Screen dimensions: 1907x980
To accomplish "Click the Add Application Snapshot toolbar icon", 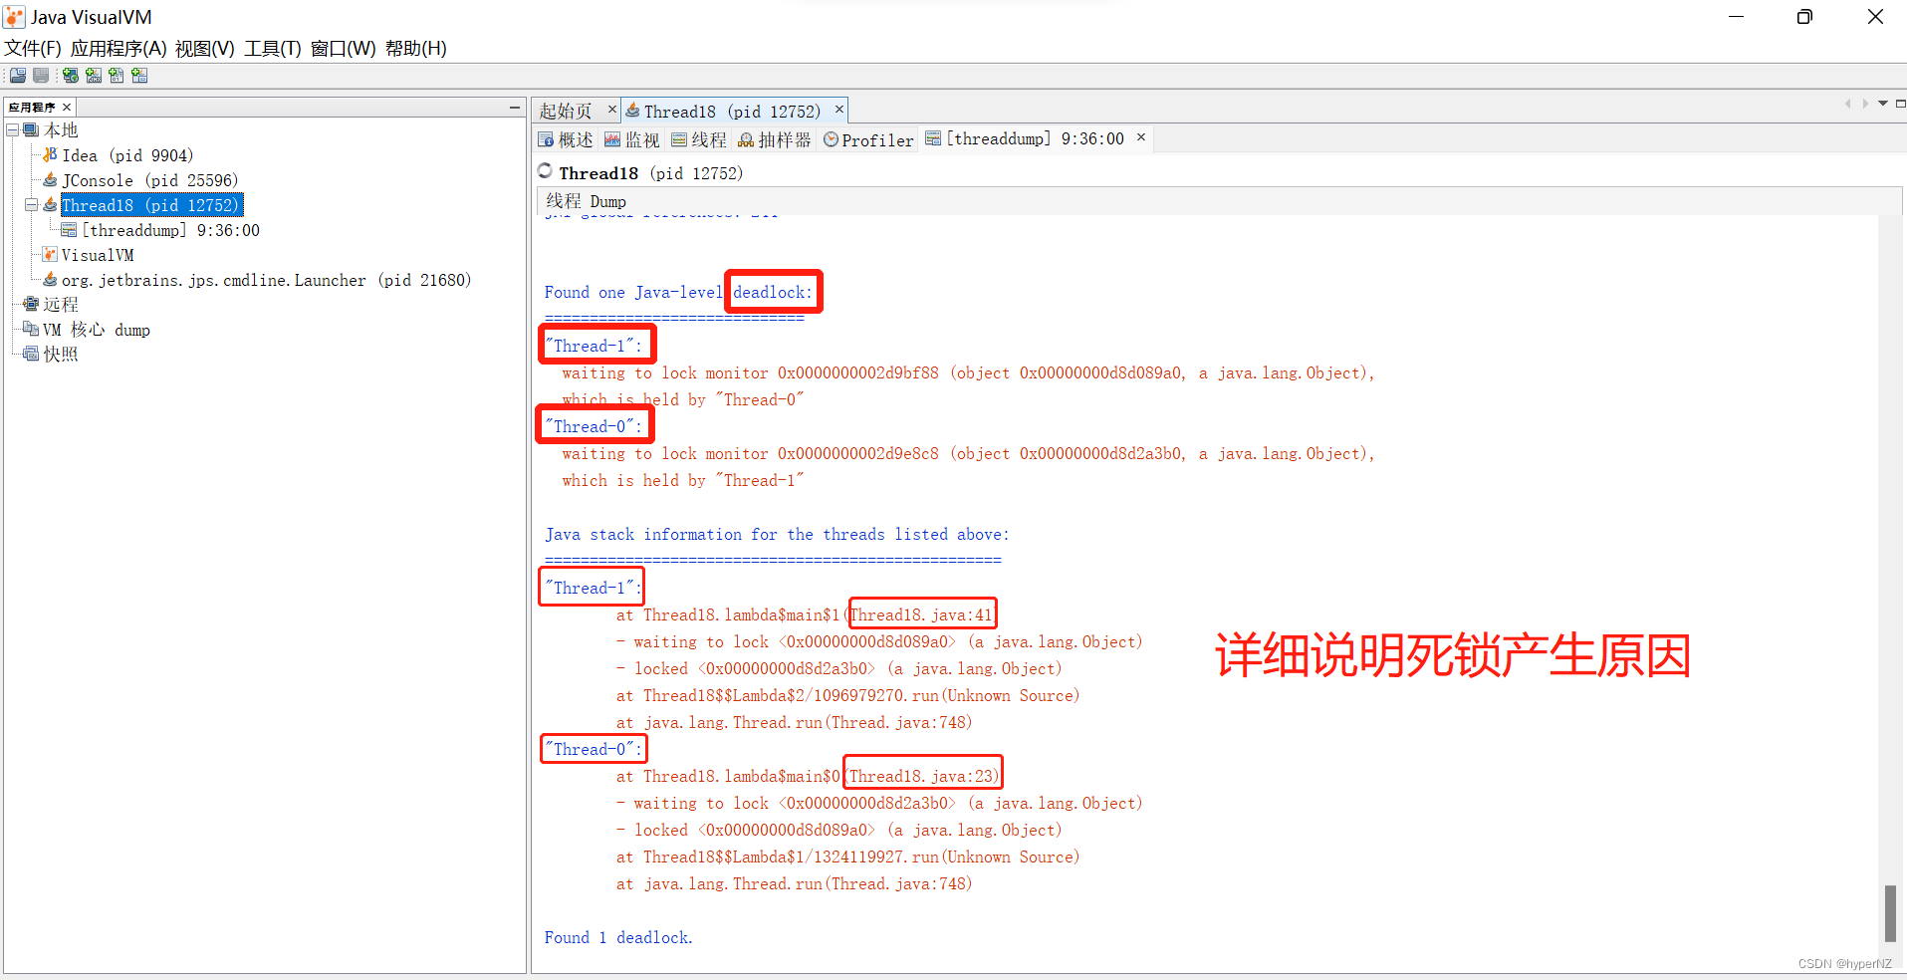I will pyautogui.click(x=139, y=76).
